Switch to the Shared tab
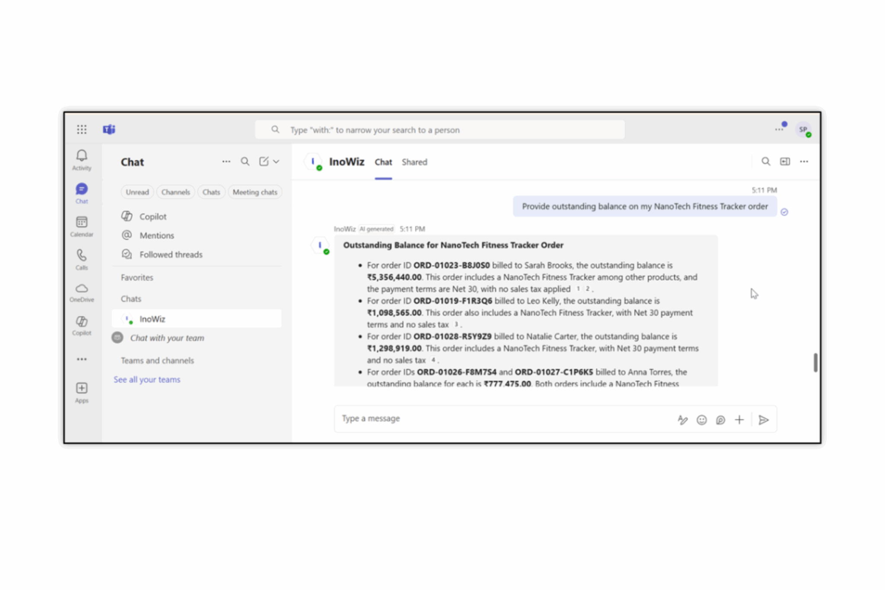885x590 pixels. [x=414, y=162]
